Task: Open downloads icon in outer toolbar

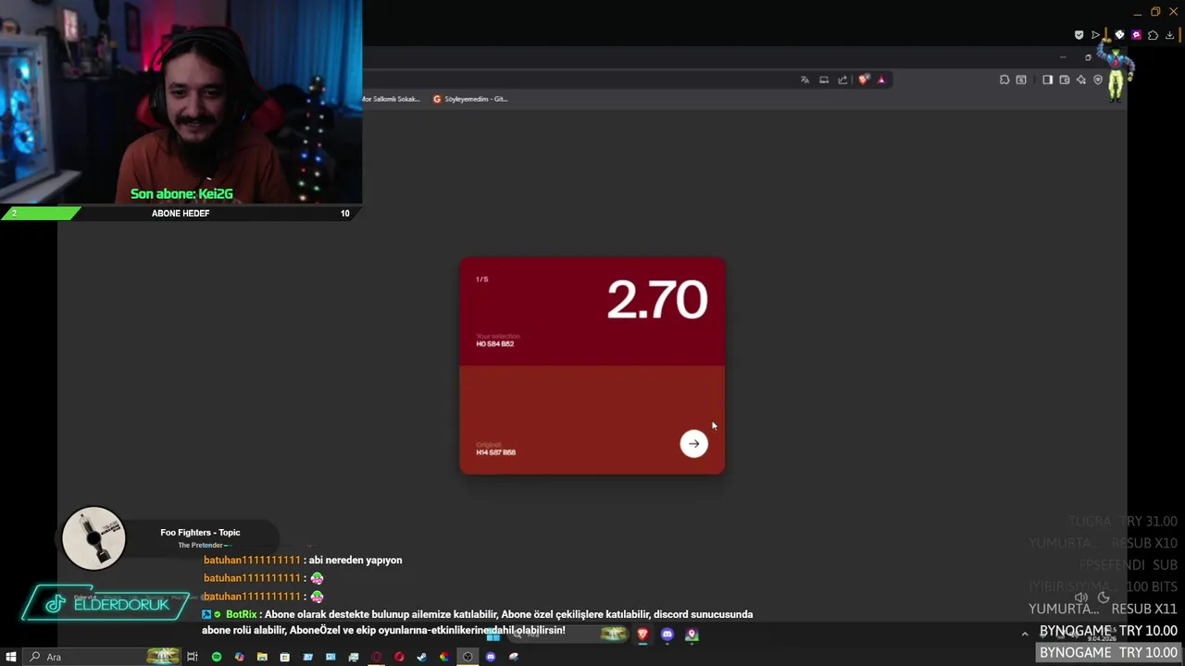Action: (x=1170, y=35)
